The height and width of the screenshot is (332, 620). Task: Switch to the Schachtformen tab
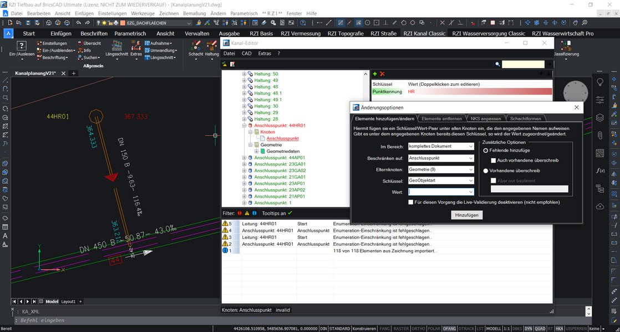click(526, 118)
